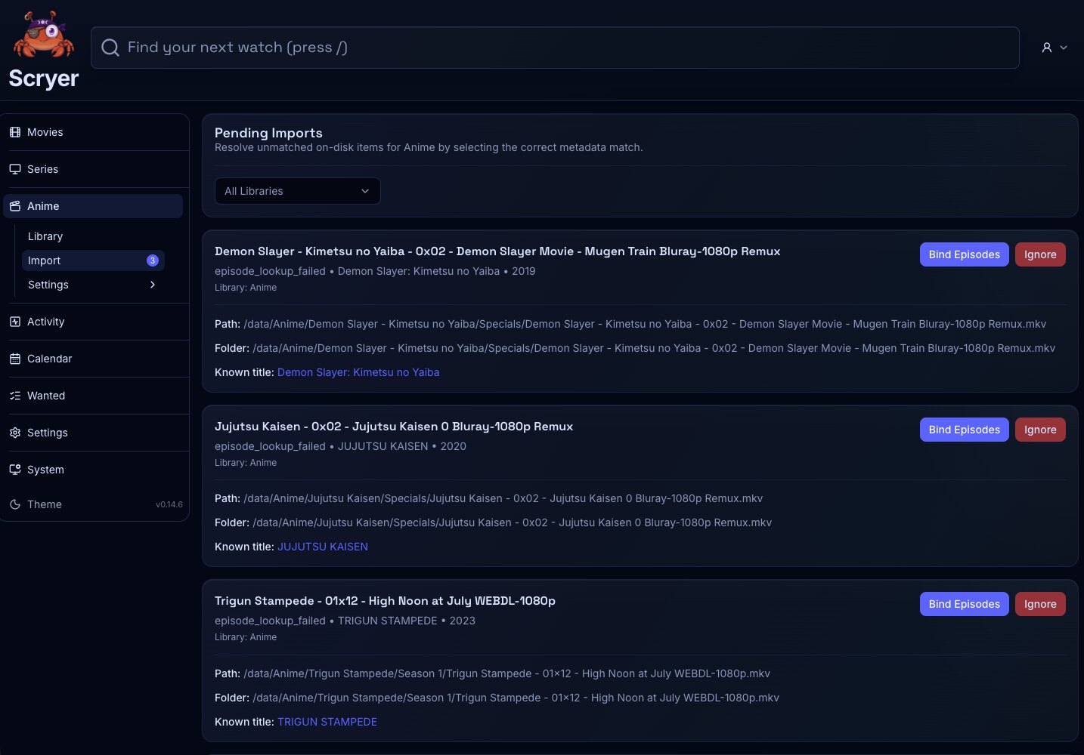
Task: Click the Scryer crab mascot logo
Action: [44, 35]
